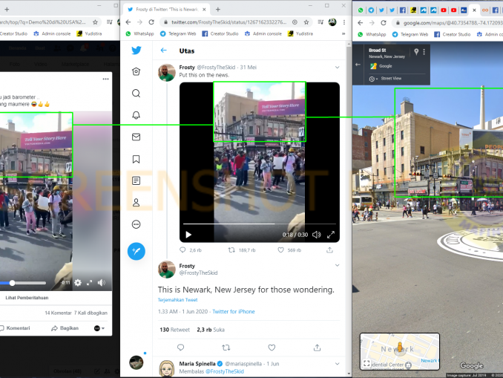Click the @FrostyTheSkid mention in Maria's reply
Screen dimensions: 503x378
(225, 371)
